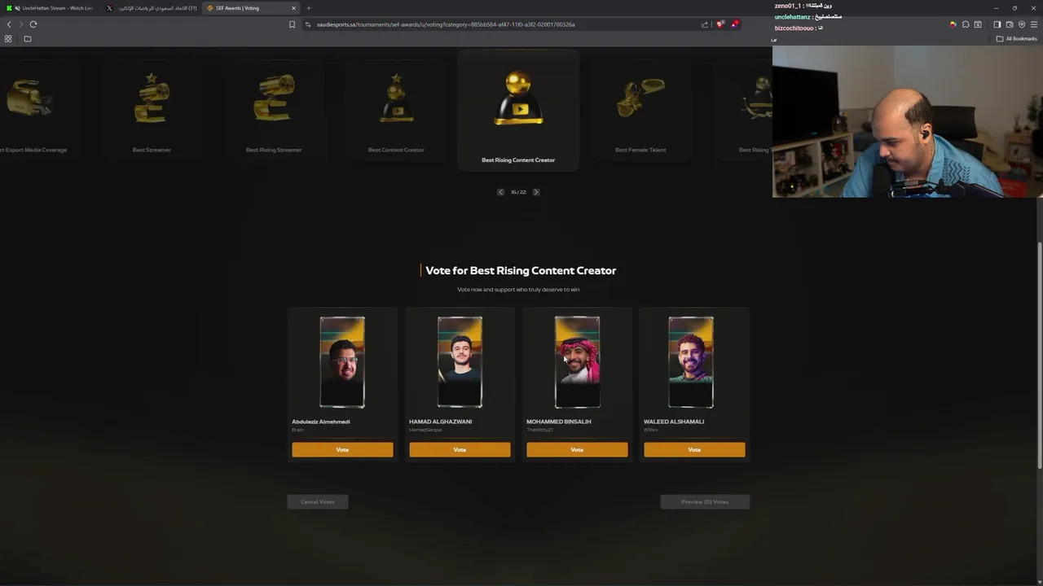Open the folder icon in bookmarks bar

coord(28,39)
